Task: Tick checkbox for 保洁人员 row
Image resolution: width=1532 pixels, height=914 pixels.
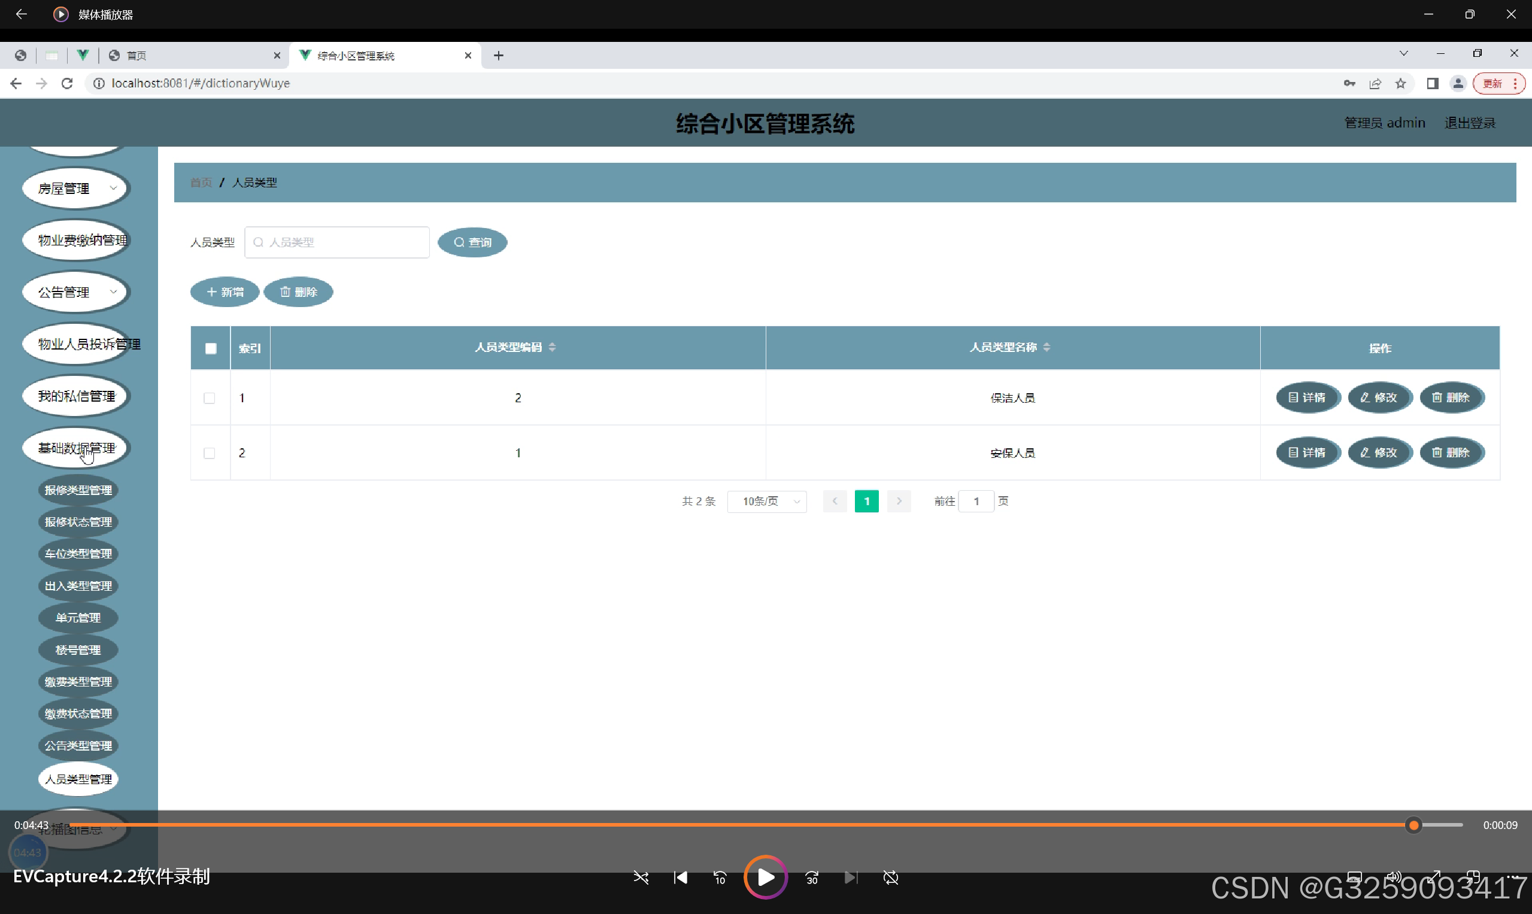Action: click(210, 398)
